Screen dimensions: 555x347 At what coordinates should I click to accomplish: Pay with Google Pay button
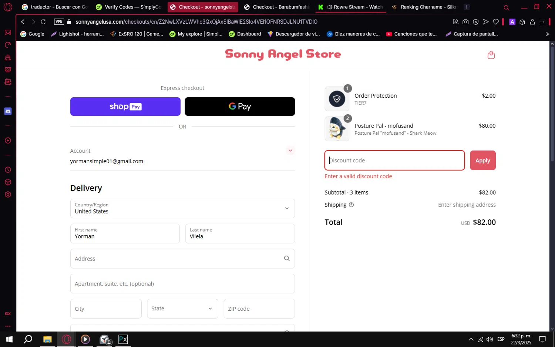pos(240,107)
